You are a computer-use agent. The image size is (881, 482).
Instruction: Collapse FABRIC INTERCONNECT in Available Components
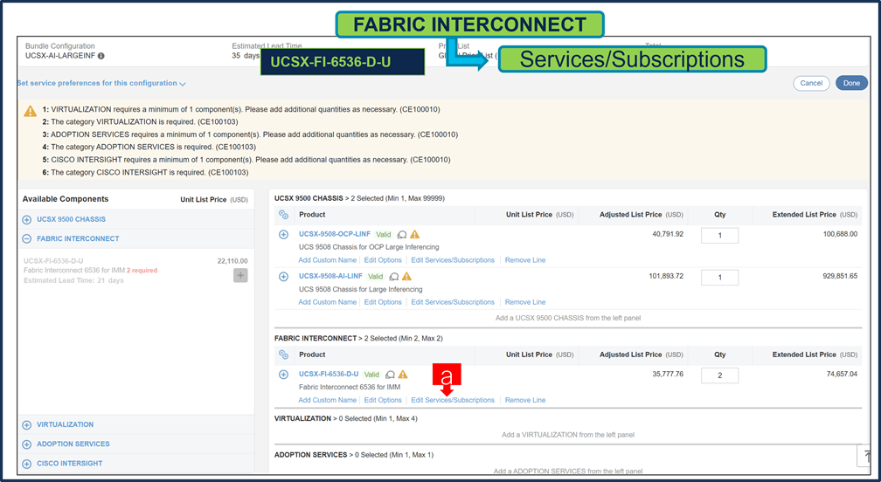[26, 238]
